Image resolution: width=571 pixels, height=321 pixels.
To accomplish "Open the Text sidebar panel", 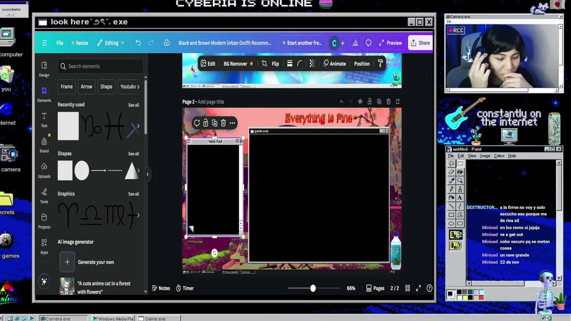I will (44, 120).
